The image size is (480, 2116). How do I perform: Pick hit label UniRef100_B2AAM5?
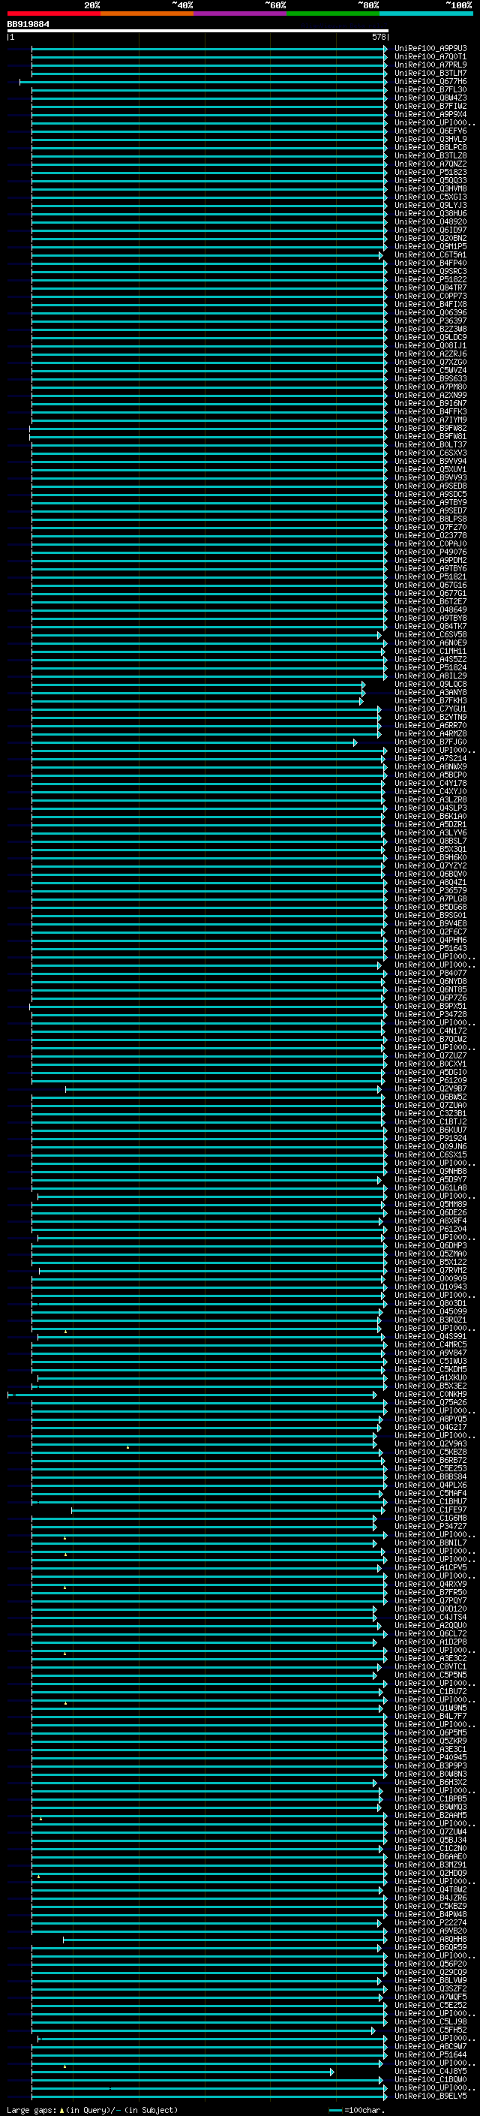point(430,1815)
